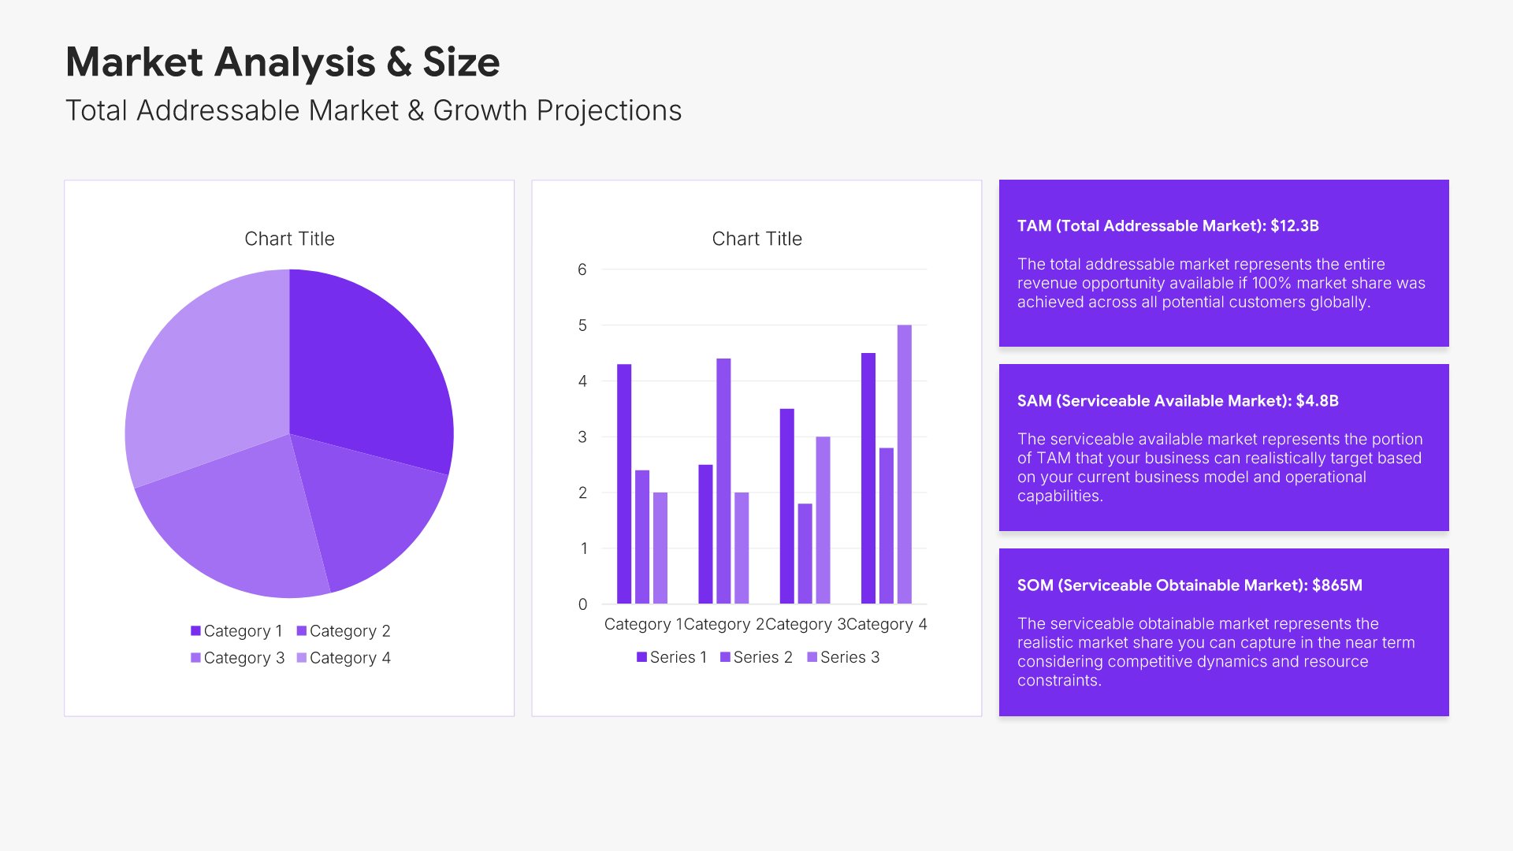The width and height of the screenshot is (1513, 851).
Task: Click the bar chart's Chart Title text
Action: point(756,239)
